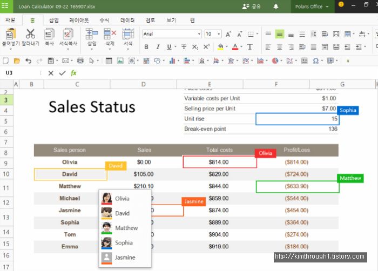Image resolution: width=378 pixels, height=271 pixels.
Task: Open the 파일 (File) menu
Action: (x=10, y=20)
